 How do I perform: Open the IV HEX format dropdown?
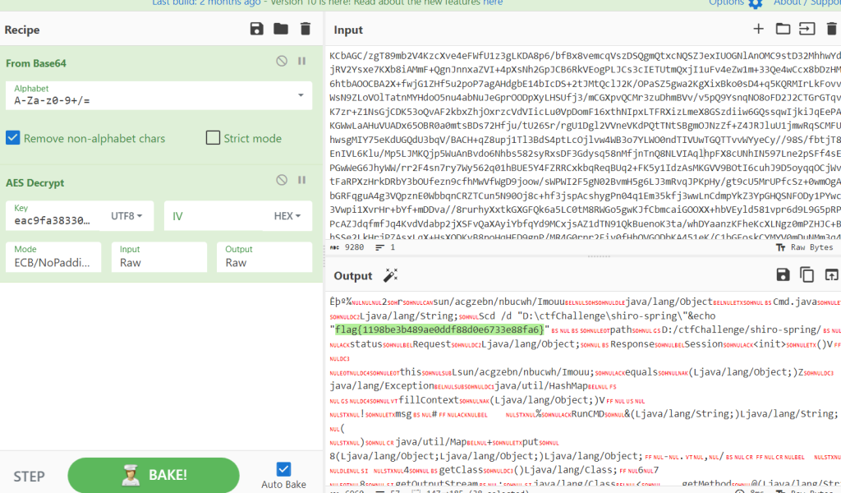click(x=287, y=216)
